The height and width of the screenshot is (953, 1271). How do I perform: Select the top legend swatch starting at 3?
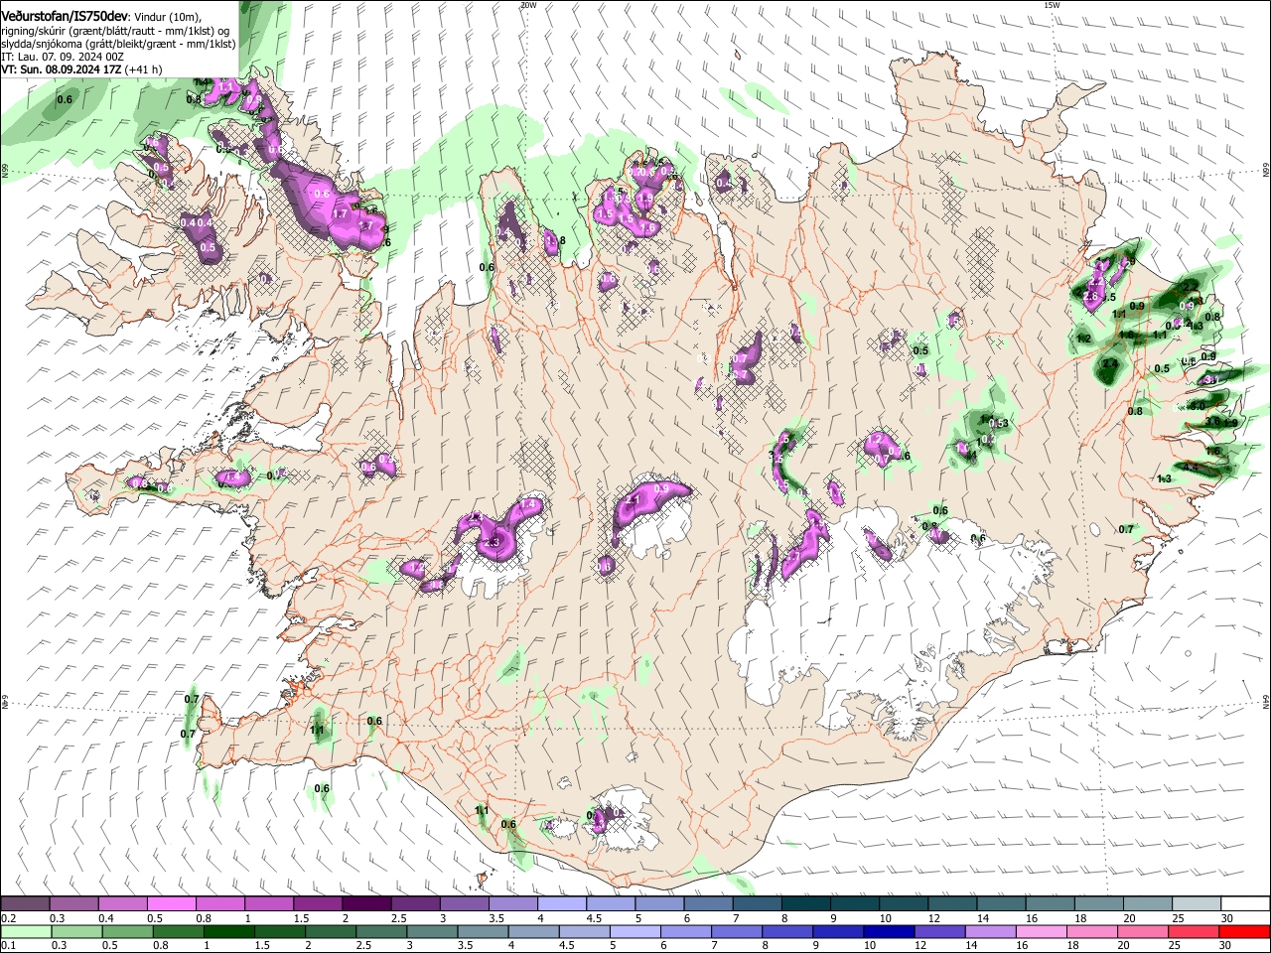pyautogui.click(x=464, y=904)
